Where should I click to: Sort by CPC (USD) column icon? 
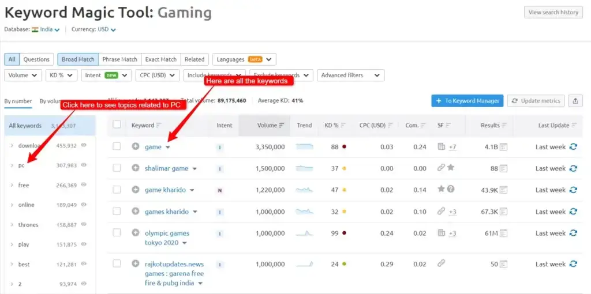[x=391, y=126]
